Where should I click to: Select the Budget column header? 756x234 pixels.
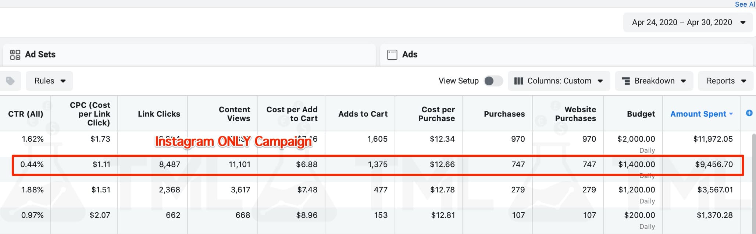641,114
